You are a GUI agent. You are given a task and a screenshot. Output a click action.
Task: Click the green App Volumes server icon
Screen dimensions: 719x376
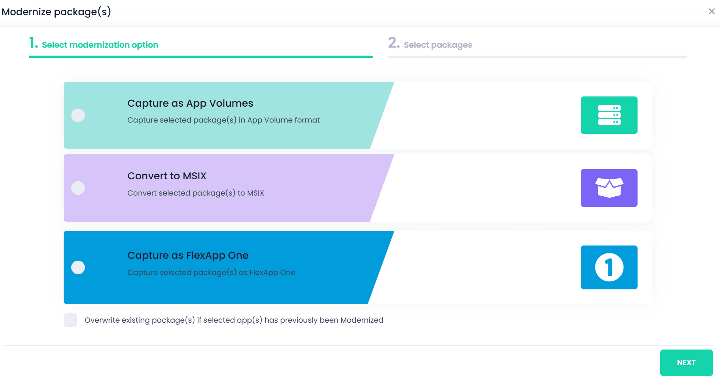point(609,115)
